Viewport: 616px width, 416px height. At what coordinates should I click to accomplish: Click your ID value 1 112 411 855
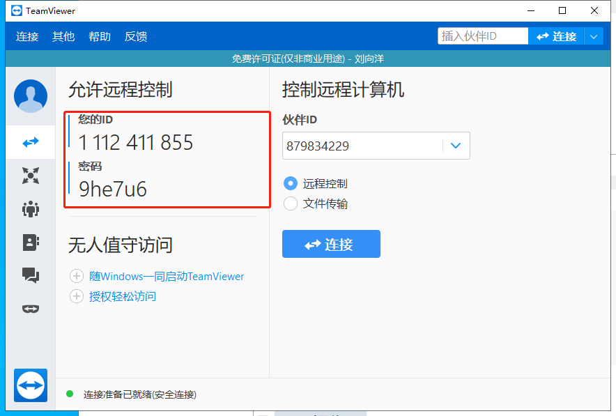pos(136,142)
